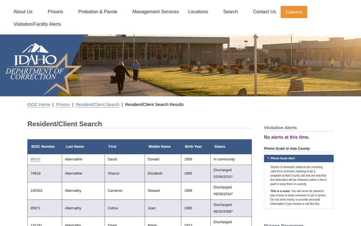The image size is (361, 226).
Task: Click the Resident/Client Search page heading
Action: pyautogui.click(x=65, y=124)
